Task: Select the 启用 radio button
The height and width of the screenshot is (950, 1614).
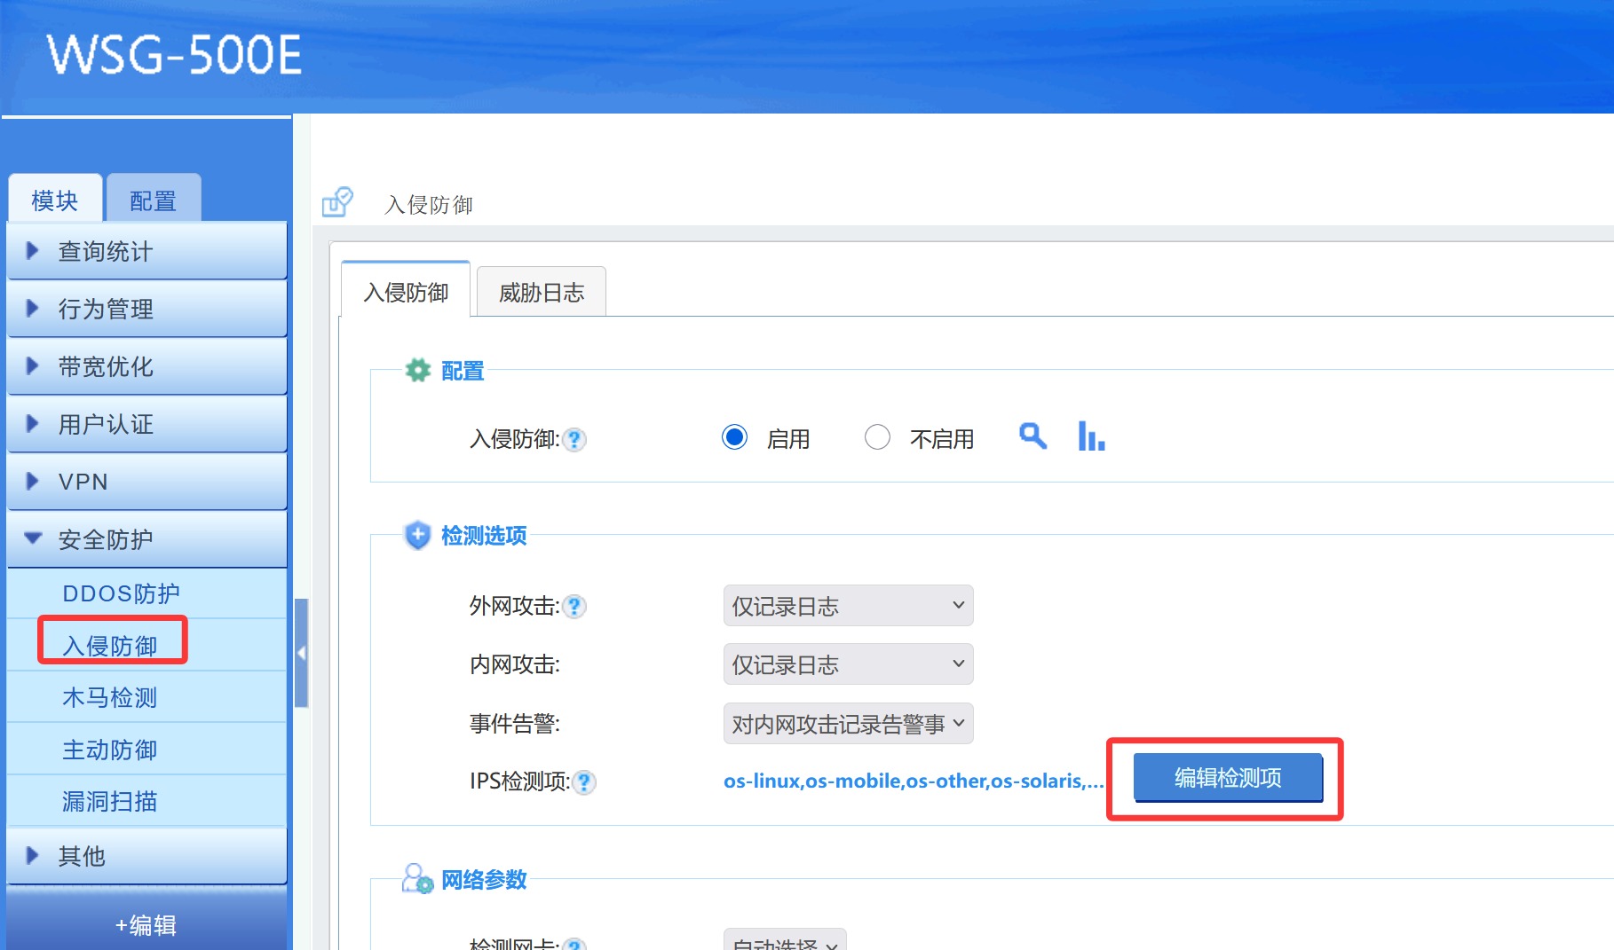Action: (x=734, y=437)
